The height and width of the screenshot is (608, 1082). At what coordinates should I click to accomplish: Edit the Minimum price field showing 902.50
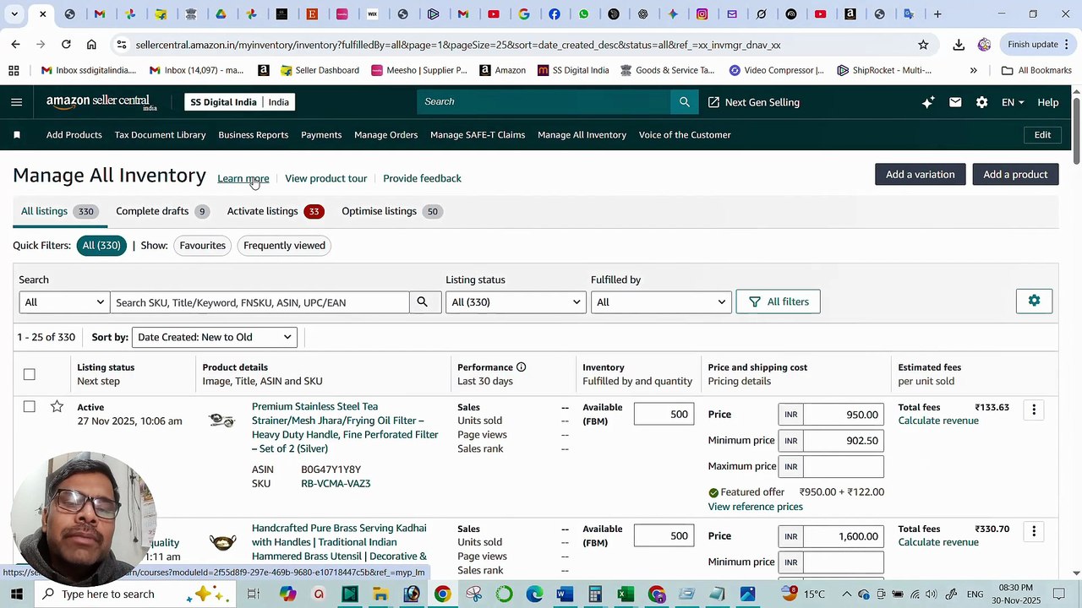[843, 441]
